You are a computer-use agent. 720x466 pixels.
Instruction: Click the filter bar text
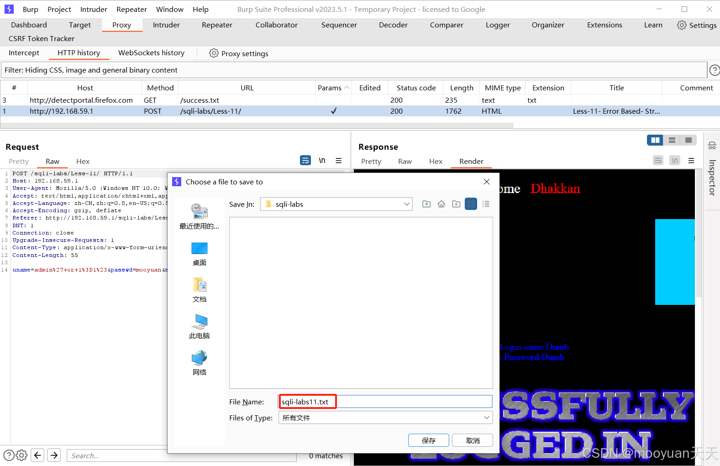[x=91, y=70]
